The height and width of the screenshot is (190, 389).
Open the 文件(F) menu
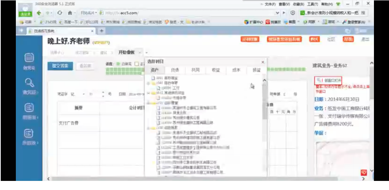(x=270, y=4)
